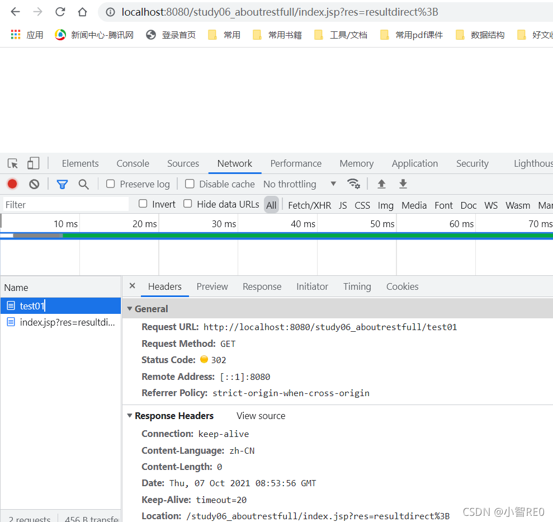Click the browser address bar URL
The image size is (553, 522).
pos(280,12)
